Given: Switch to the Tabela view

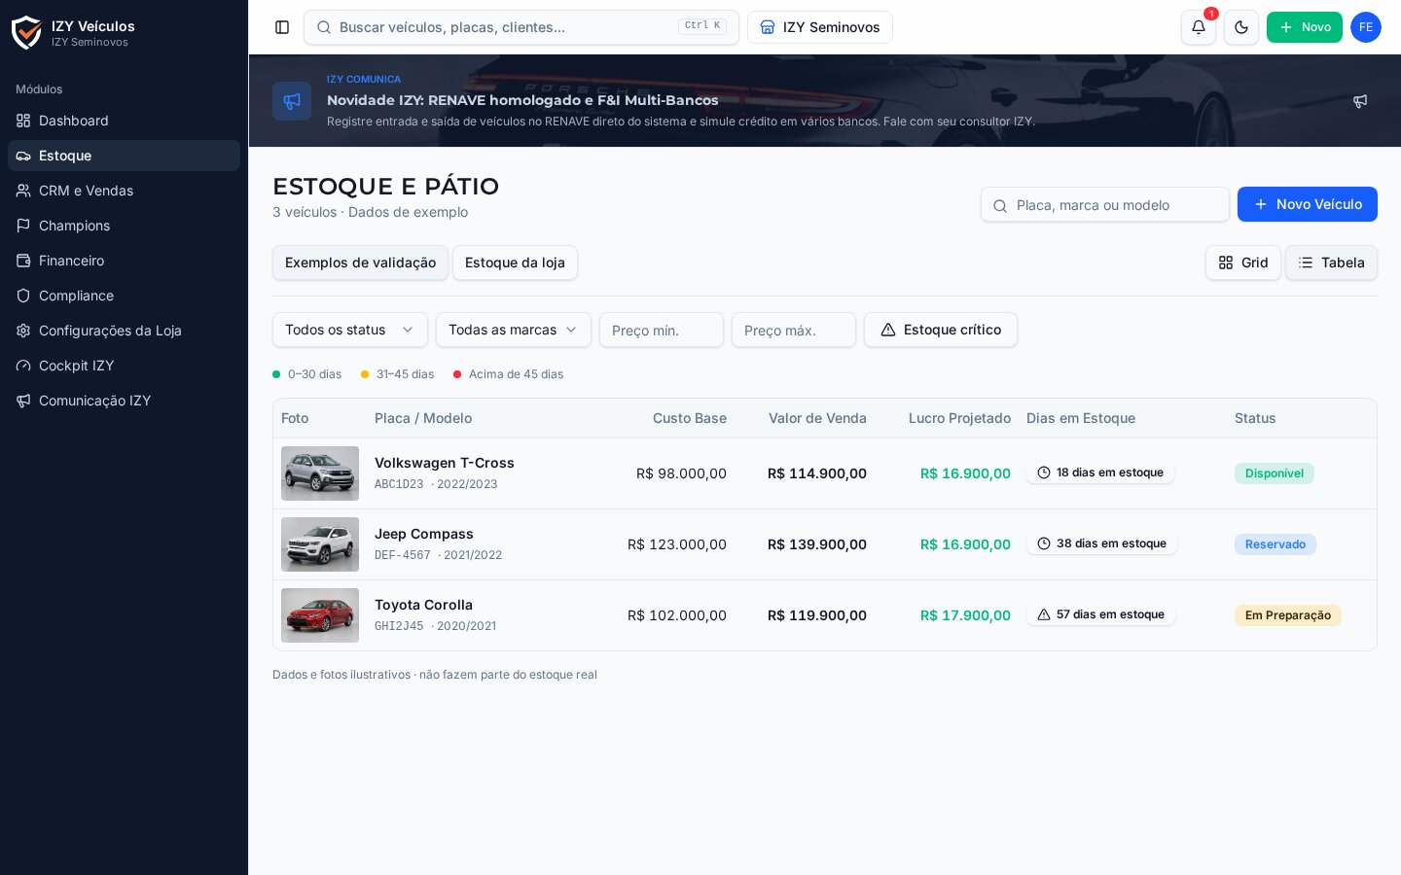Looking at the screenshot, I should [1331, 262].
